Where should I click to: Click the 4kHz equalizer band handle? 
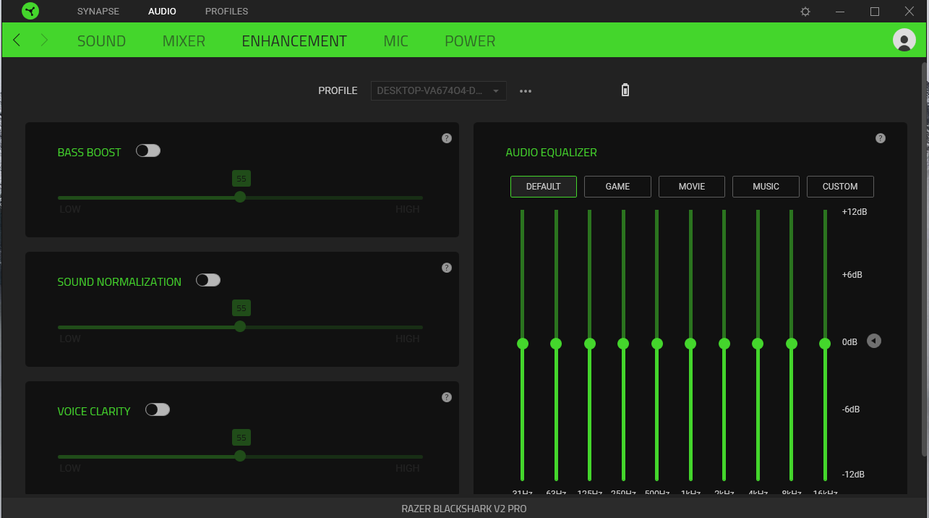click(758, 344)
